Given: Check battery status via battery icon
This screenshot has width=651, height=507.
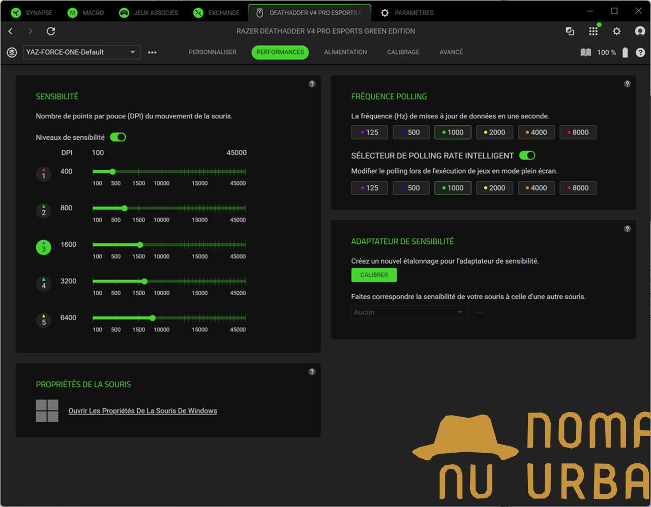Looking at the screenshot, I should point(625,52).
